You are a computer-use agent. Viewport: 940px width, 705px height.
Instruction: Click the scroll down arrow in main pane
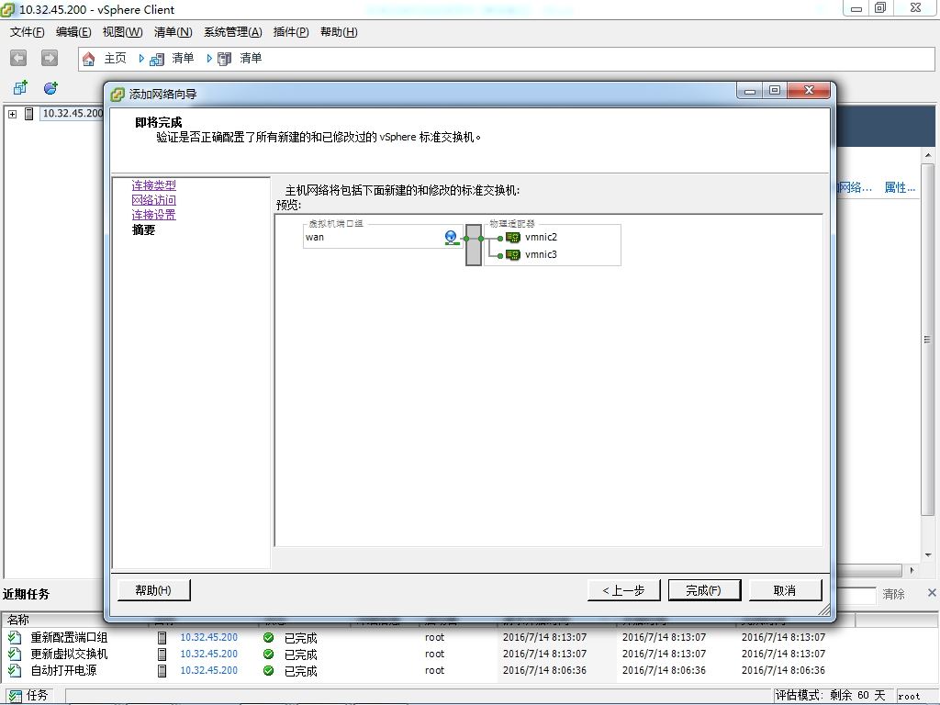pyautogui.click(x=928, y=555)
